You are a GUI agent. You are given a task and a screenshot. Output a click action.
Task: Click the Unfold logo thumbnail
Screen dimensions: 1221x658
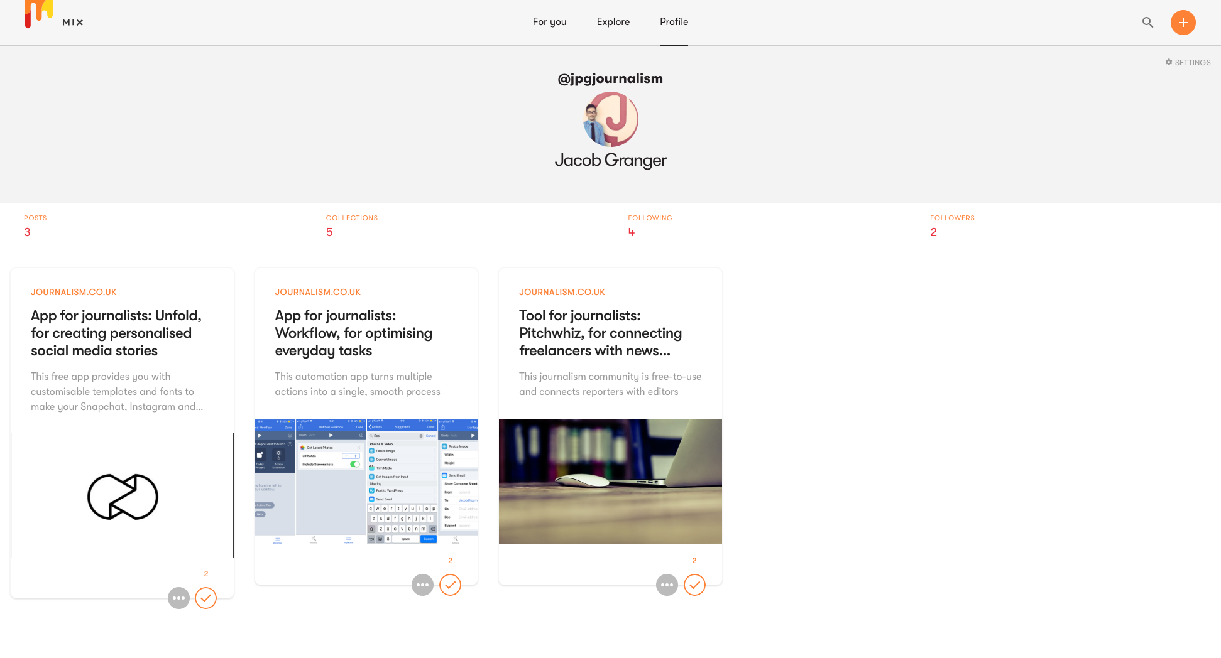(x=122, y=495)
